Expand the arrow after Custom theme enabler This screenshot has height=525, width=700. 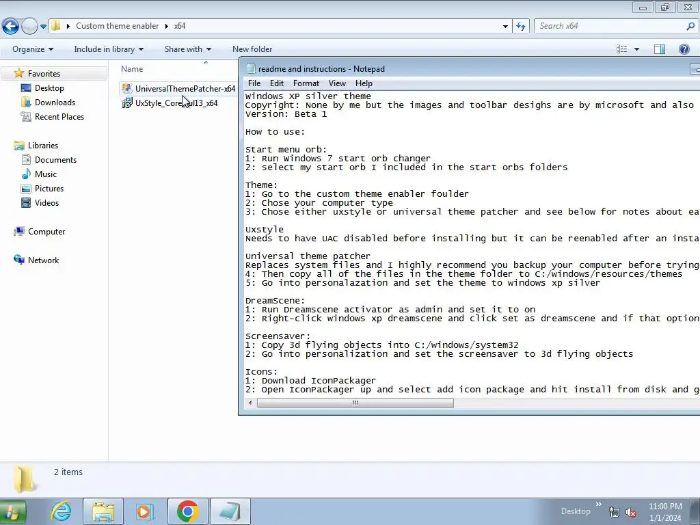167,26
